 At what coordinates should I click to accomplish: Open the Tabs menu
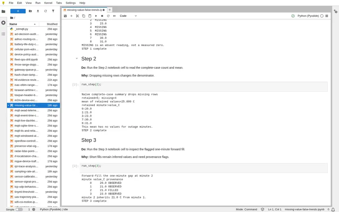[59, 3]
